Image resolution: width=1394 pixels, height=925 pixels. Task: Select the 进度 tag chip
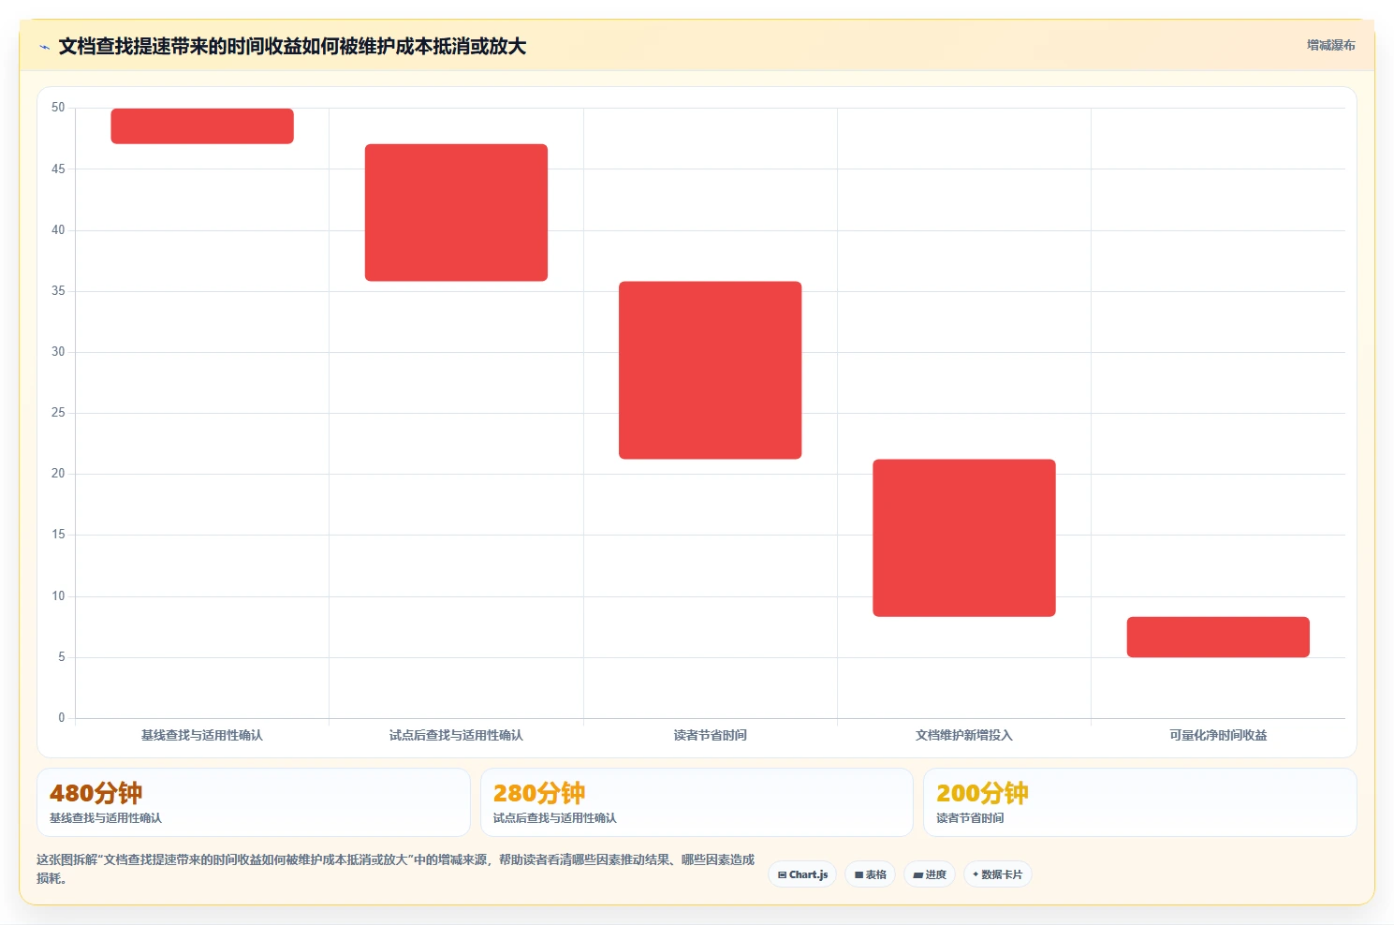(x=930, y=874)
